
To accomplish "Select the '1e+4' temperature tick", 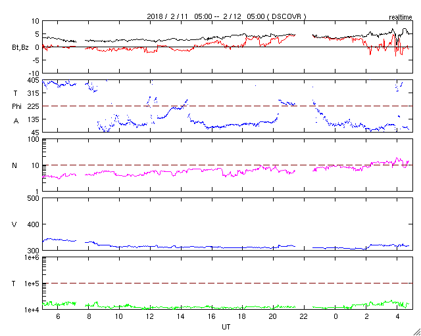I will pos(32,310).
